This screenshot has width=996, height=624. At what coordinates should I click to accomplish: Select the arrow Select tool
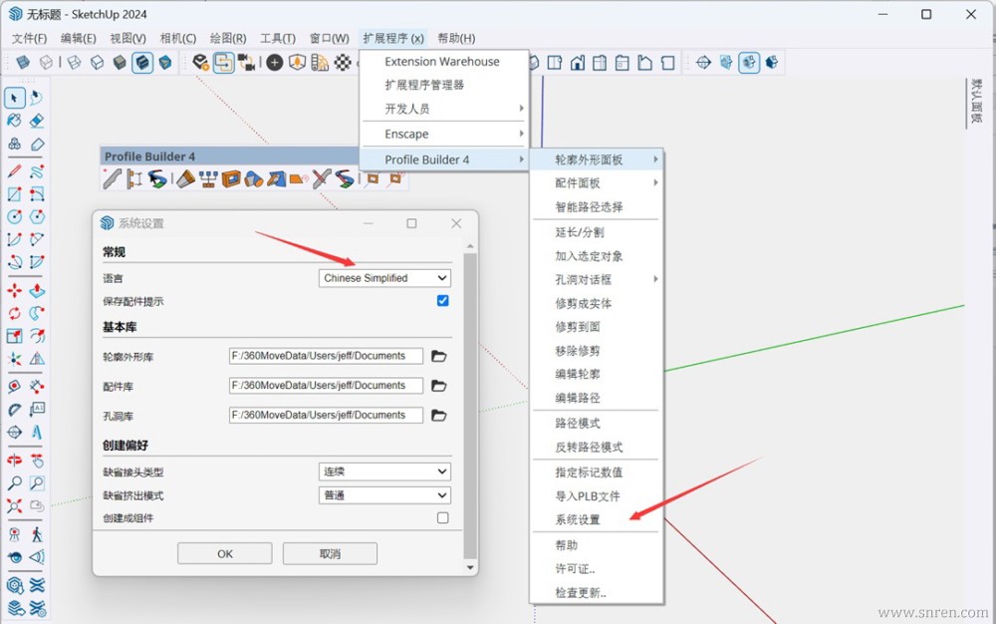coord(15,98)
